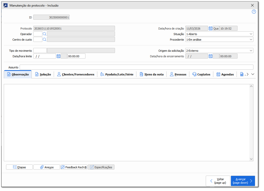Open Anexos with the paperclip button
The height and width of the screenshot is (191, 264).
47,167
